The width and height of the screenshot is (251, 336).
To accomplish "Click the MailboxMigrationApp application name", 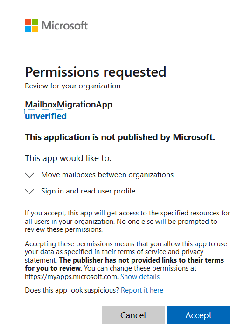I will tap(69, 105).
